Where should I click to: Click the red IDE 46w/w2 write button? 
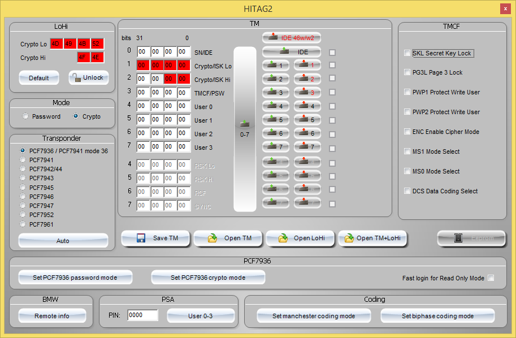click(292, 38)
